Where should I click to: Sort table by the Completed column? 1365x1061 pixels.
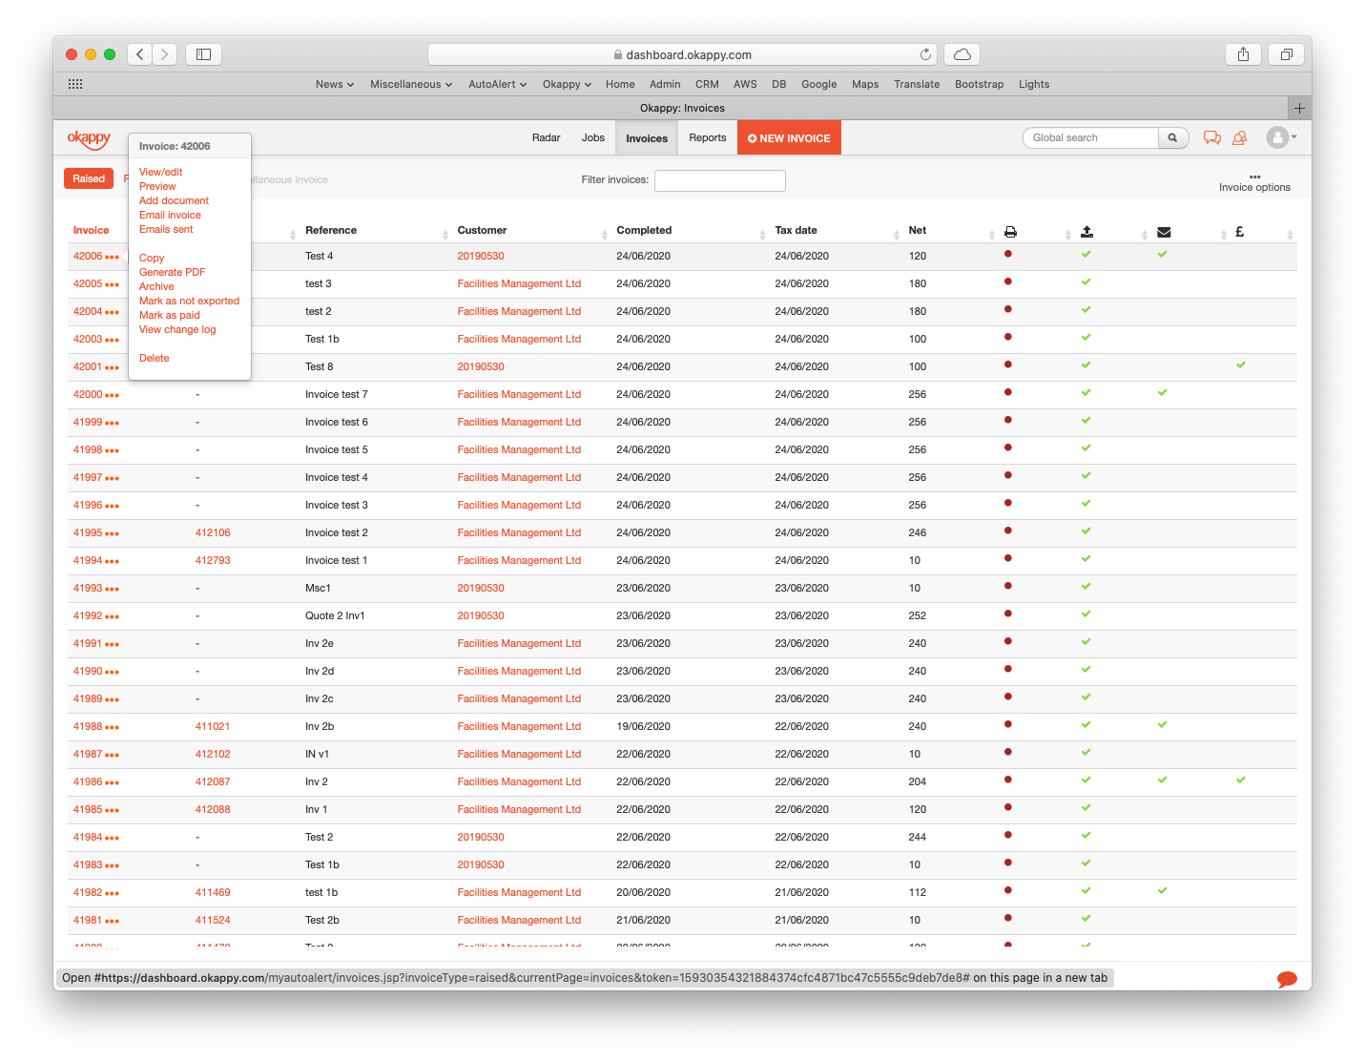point(644,230)
